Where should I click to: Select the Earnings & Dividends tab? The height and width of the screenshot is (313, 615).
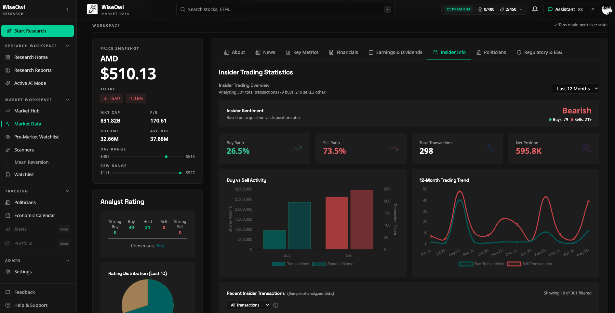point(395,52)
